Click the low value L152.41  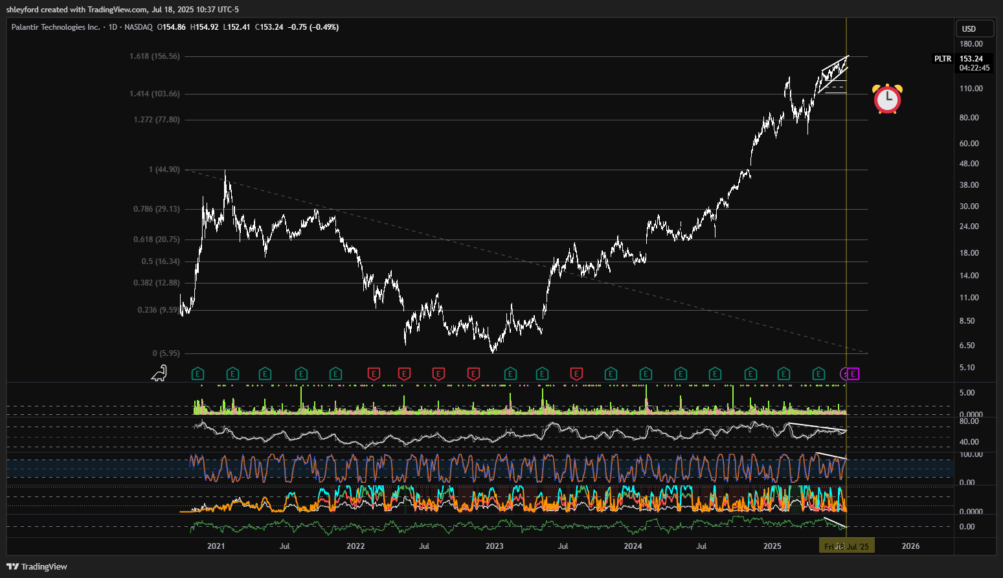point(237,27)
